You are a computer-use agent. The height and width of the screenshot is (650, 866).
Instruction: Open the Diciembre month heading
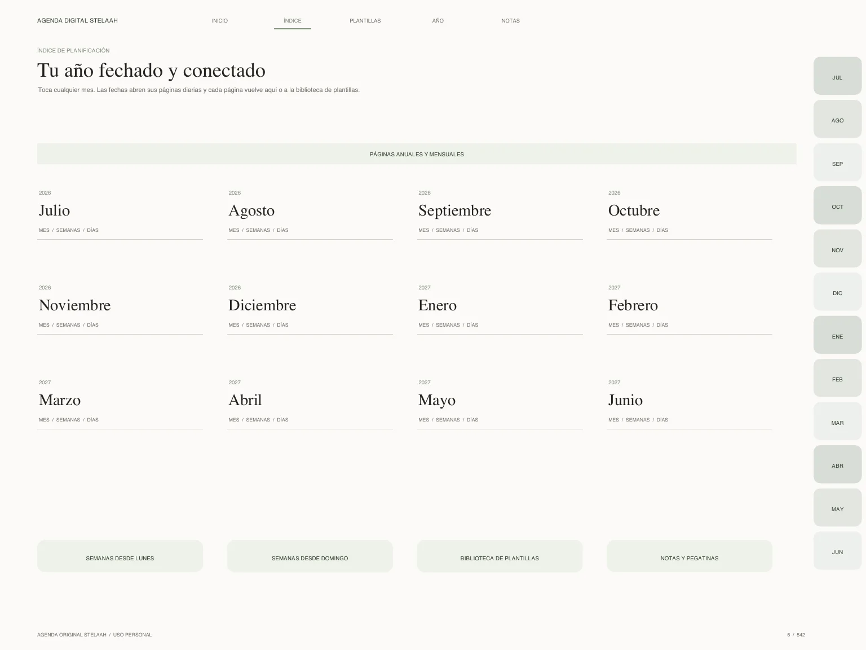262,305
